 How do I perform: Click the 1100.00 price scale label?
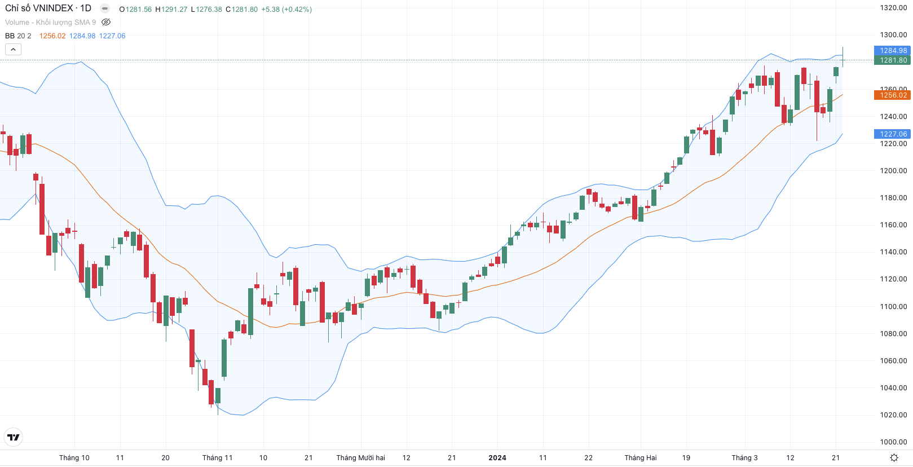click(893, 306)
